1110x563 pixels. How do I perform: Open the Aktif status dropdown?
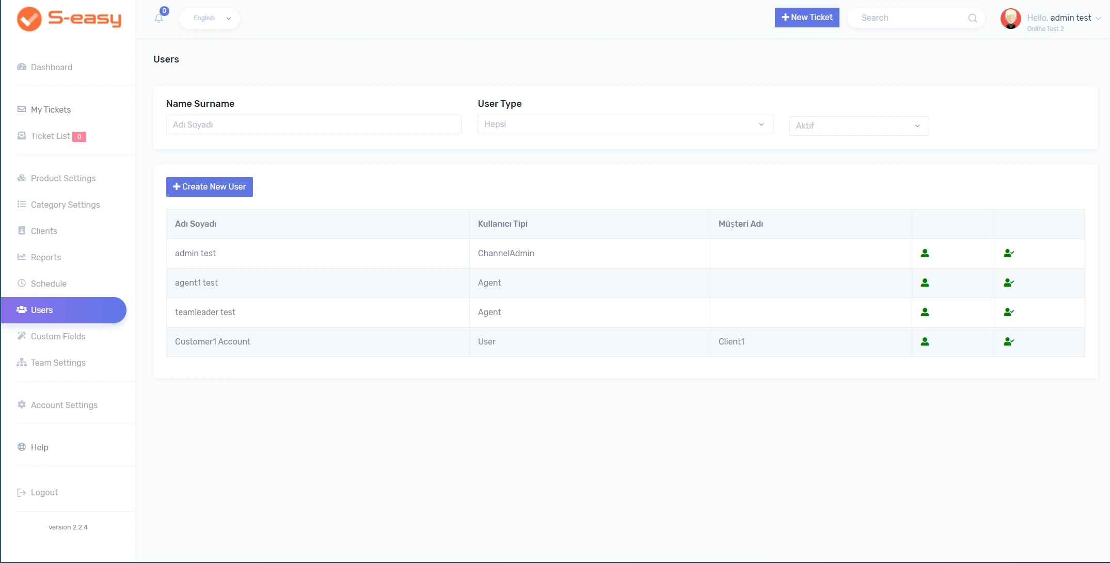click(x=859, y=126)
